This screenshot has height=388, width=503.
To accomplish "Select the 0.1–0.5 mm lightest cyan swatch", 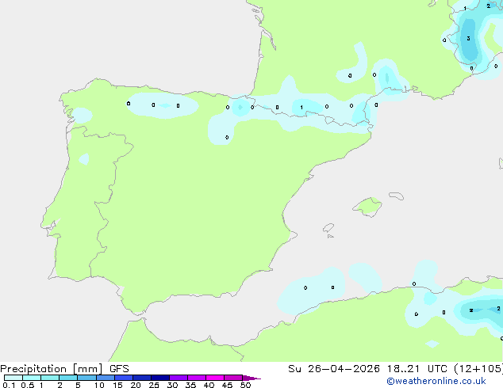I will [x=13, y=378].
